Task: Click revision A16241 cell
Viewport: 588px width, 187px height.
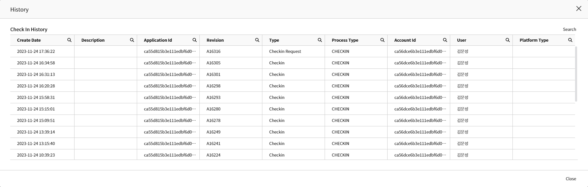Action: [x=231, y=144]
